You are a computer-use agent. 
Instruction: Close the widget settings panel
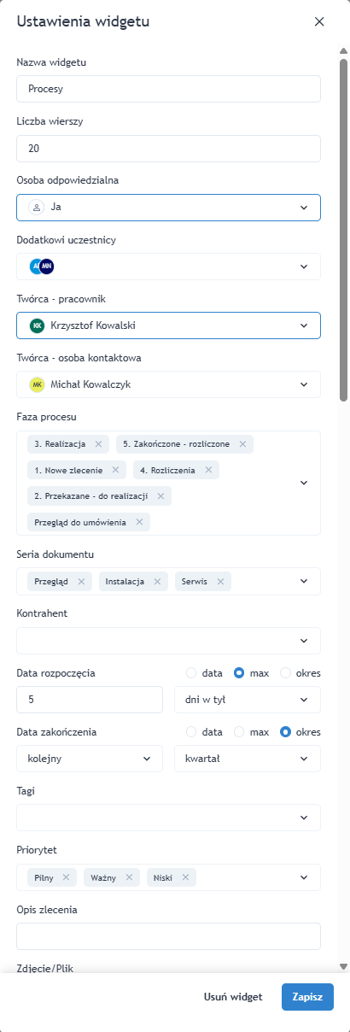pos(319,22)
